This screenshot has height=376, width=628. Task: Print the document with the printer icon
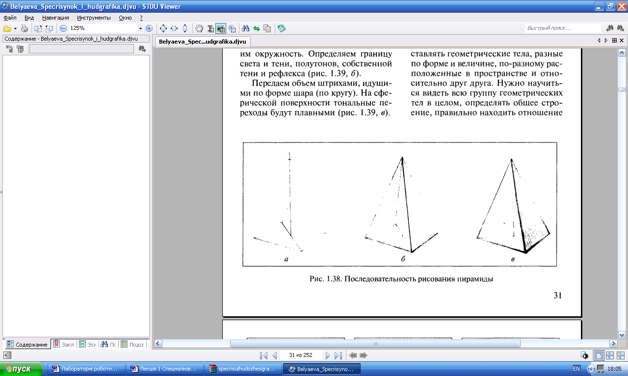[x=24, y=28]
